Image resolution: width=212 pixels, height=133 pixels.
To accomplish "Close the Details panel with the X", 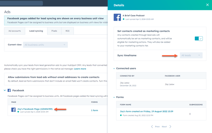I will click(207, 5).
